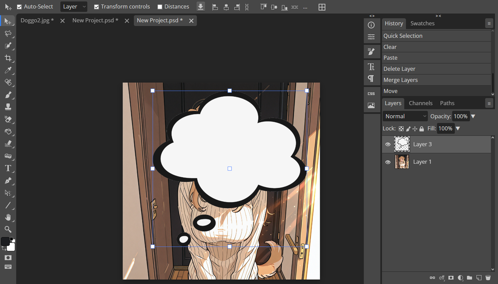The image size is (498, 284).
Task: Open the Fill slider arrow
Action: (458, 129)
